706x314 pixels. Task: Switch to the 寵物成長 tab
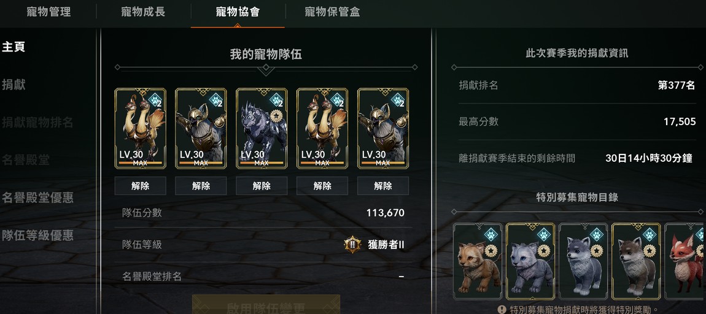(143, 12)
